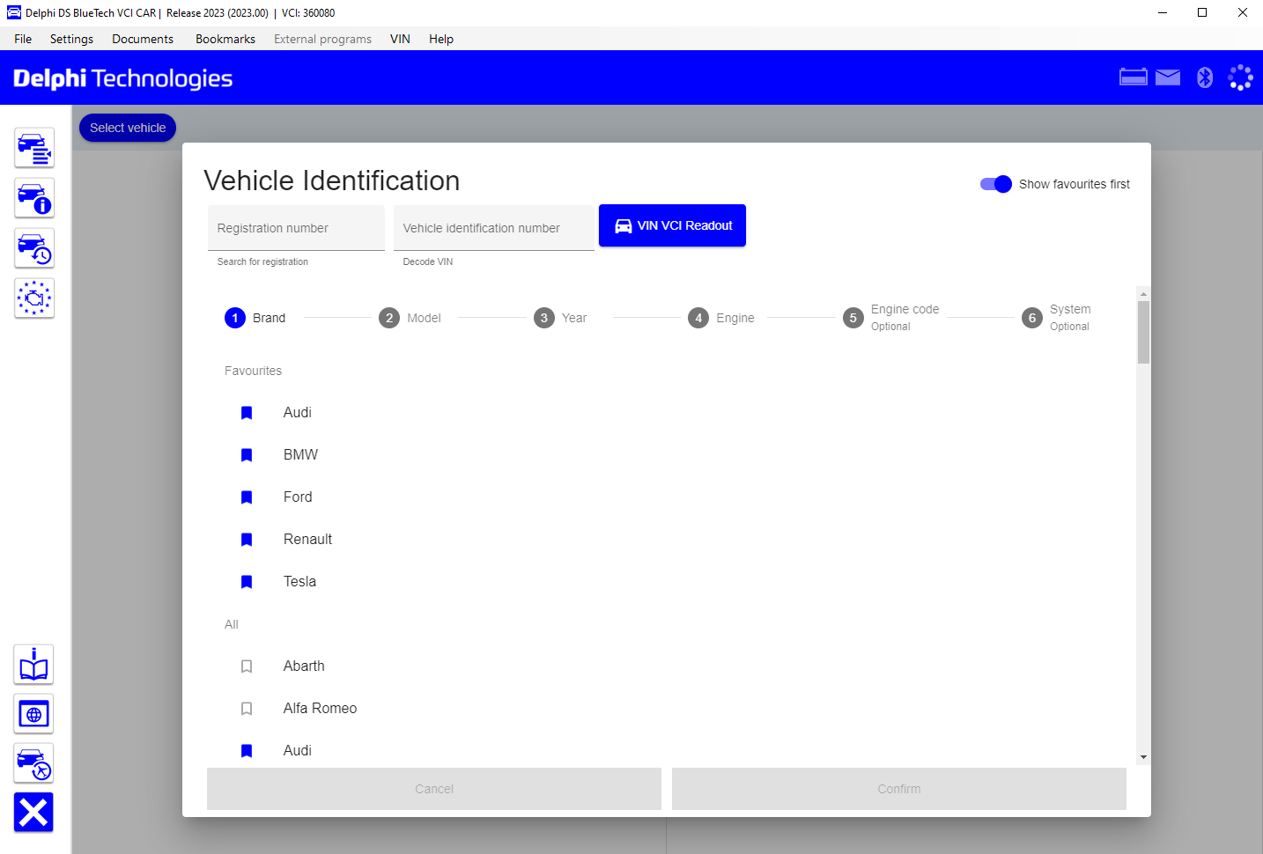Click the vehicle information sidebar icon
The image size is (1263, 854).
(34, 198)
